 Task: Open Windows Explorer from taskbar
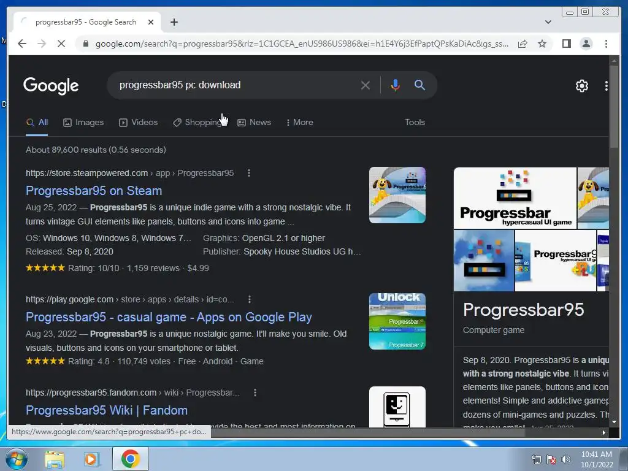55,459
